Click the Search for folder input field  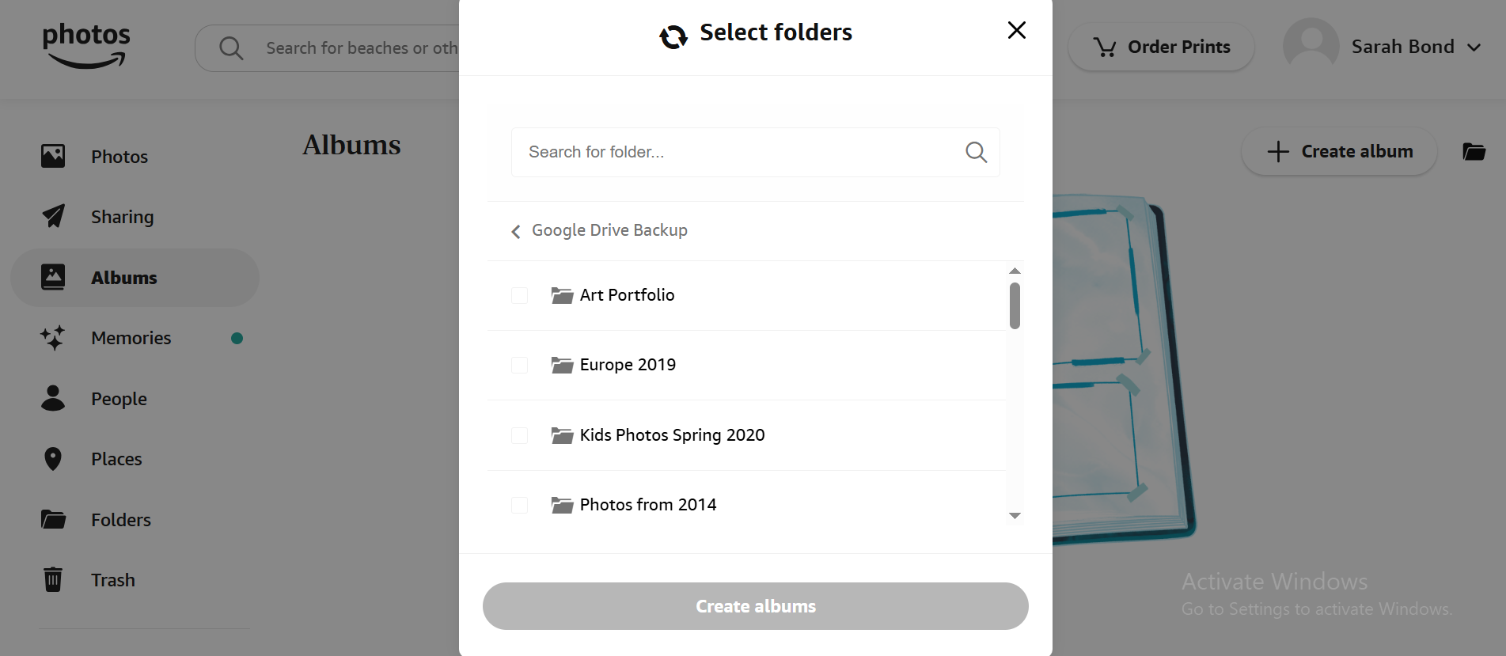(x=736, y=152)
